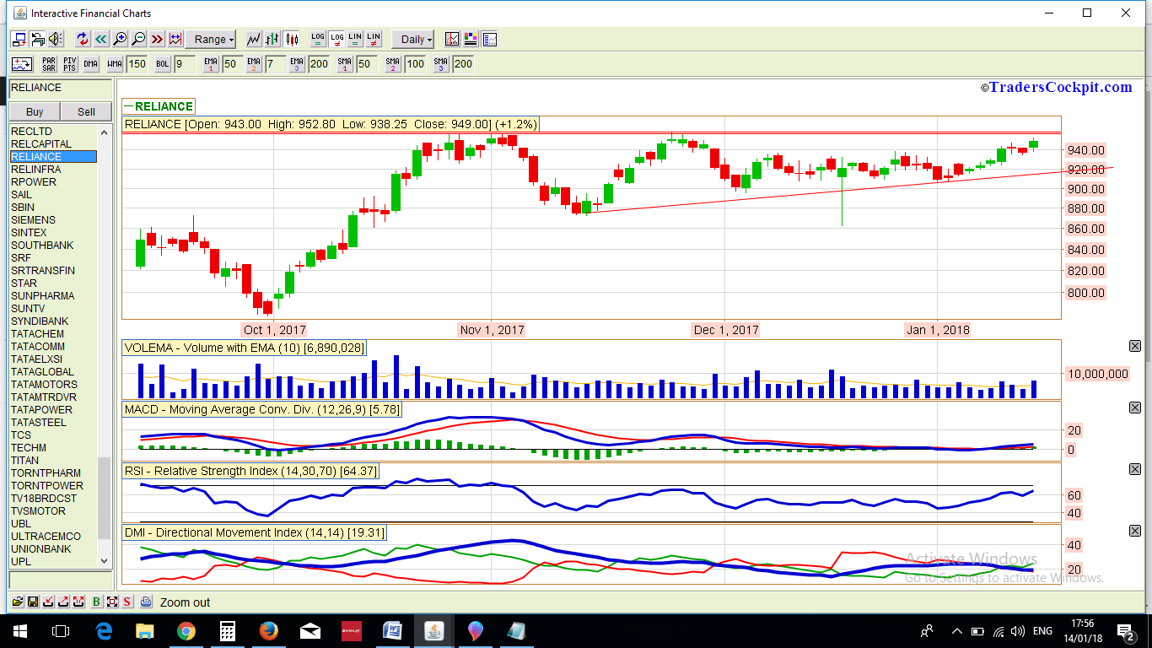Click the symbol list scroll down arrow
1152x648 pixels.
(105, 560)
